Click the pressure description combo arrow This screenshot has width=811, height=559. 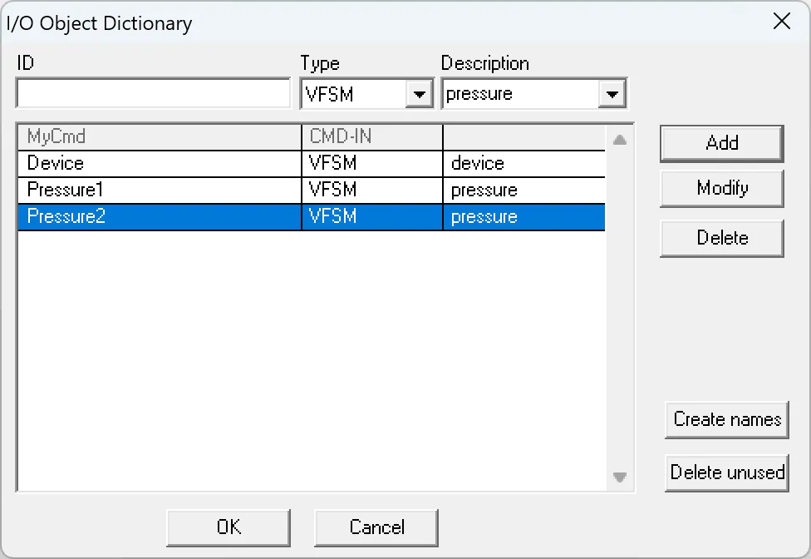[x=613, y=93]
